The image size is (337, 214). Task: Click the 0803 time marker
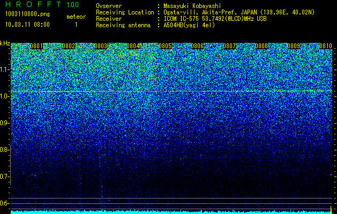[x=101, y=46]
